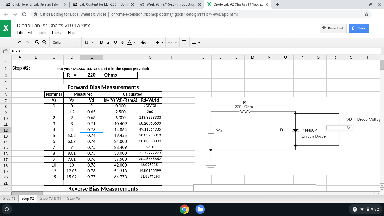This screenshot has width=384, height=216.
Task: Click the green Excel sheets logo
Action: click(6, 28)
